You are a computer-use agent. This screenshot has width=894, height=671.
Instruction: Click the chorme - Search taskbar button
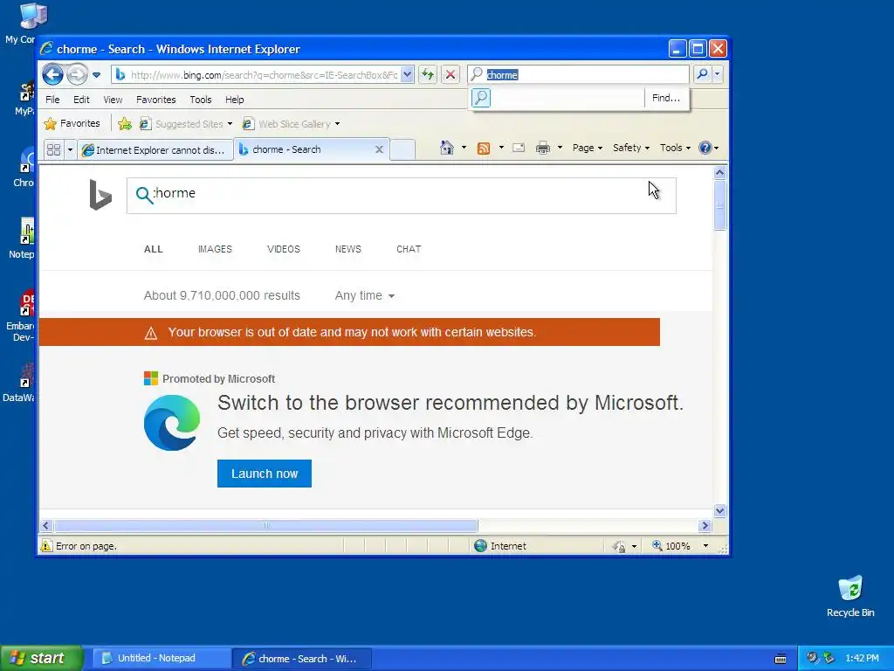coord(302,659)
